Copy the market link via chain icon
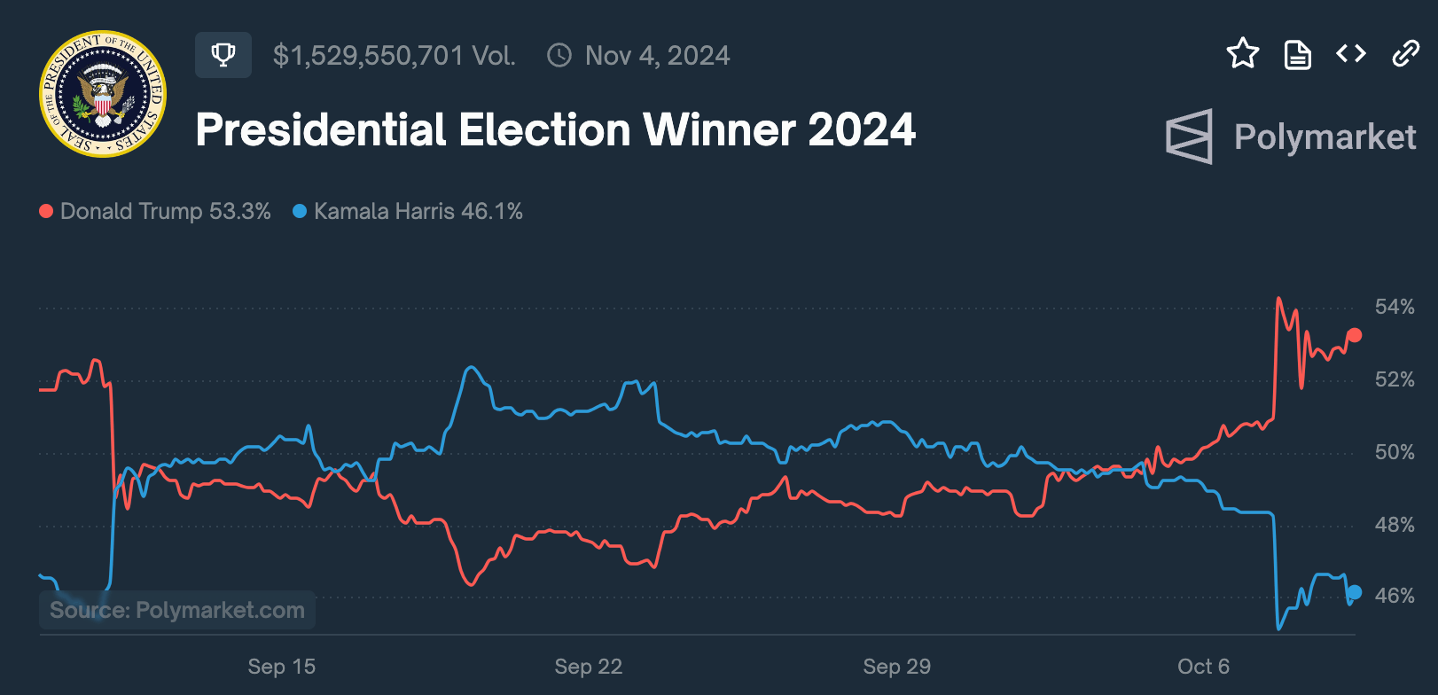 (1406, 54)
